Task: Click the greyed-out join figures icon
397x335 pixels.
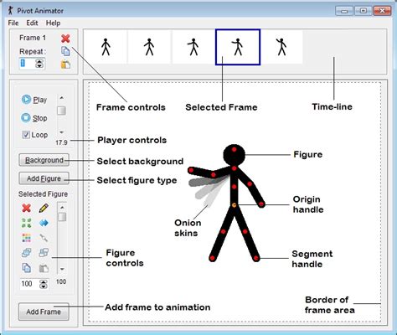Action: click(x=44, y=238)
